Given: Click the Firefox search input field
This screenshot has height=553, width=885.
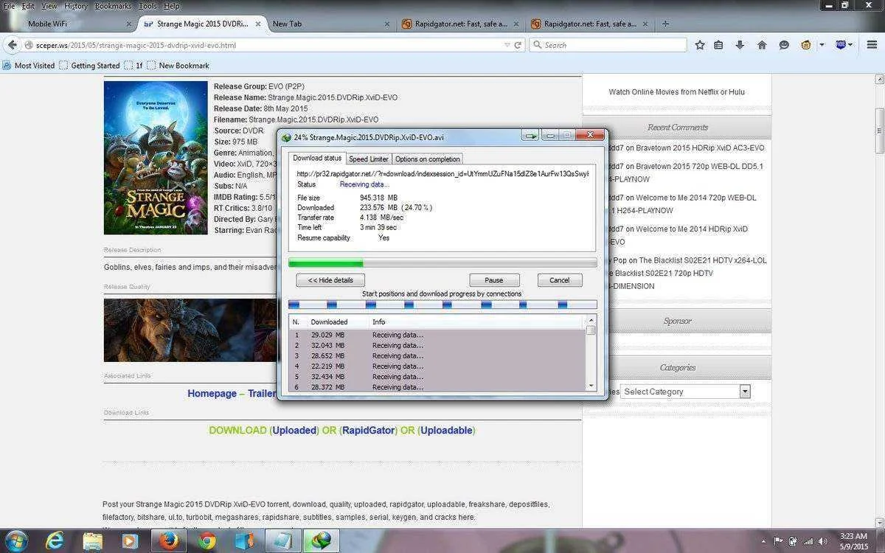Looking at the screenshot, I should tap(608, 45).
